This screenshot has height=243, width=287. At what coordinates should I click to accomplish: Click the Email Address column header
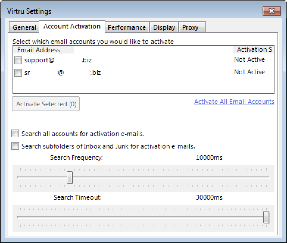pyautogui.click(x=43, y=50)
